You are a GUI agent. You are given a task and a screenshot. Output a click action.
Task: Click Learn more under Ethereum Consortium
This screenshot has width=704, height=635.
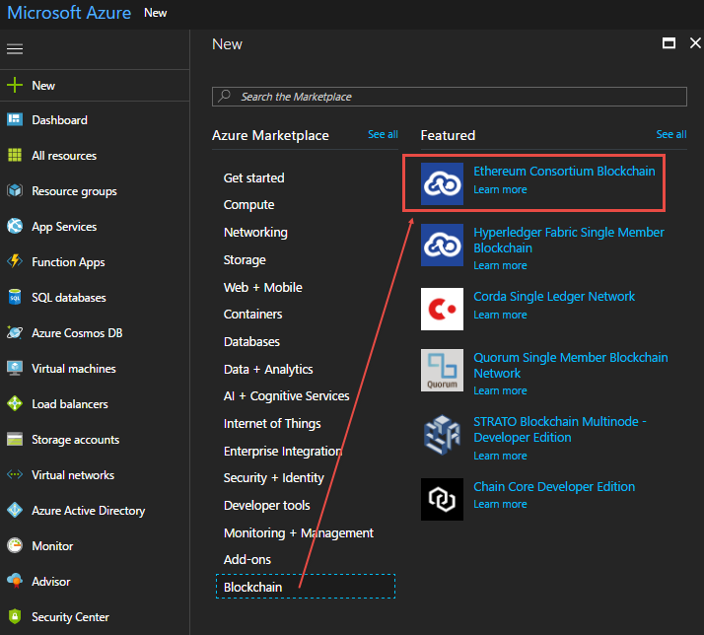pos(500,189)
